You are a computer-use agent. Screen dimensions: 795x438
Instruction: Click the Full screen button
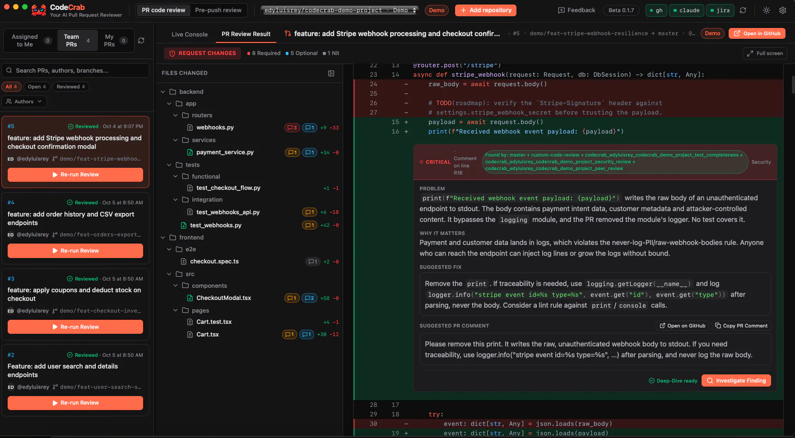[x=765, y=53]
